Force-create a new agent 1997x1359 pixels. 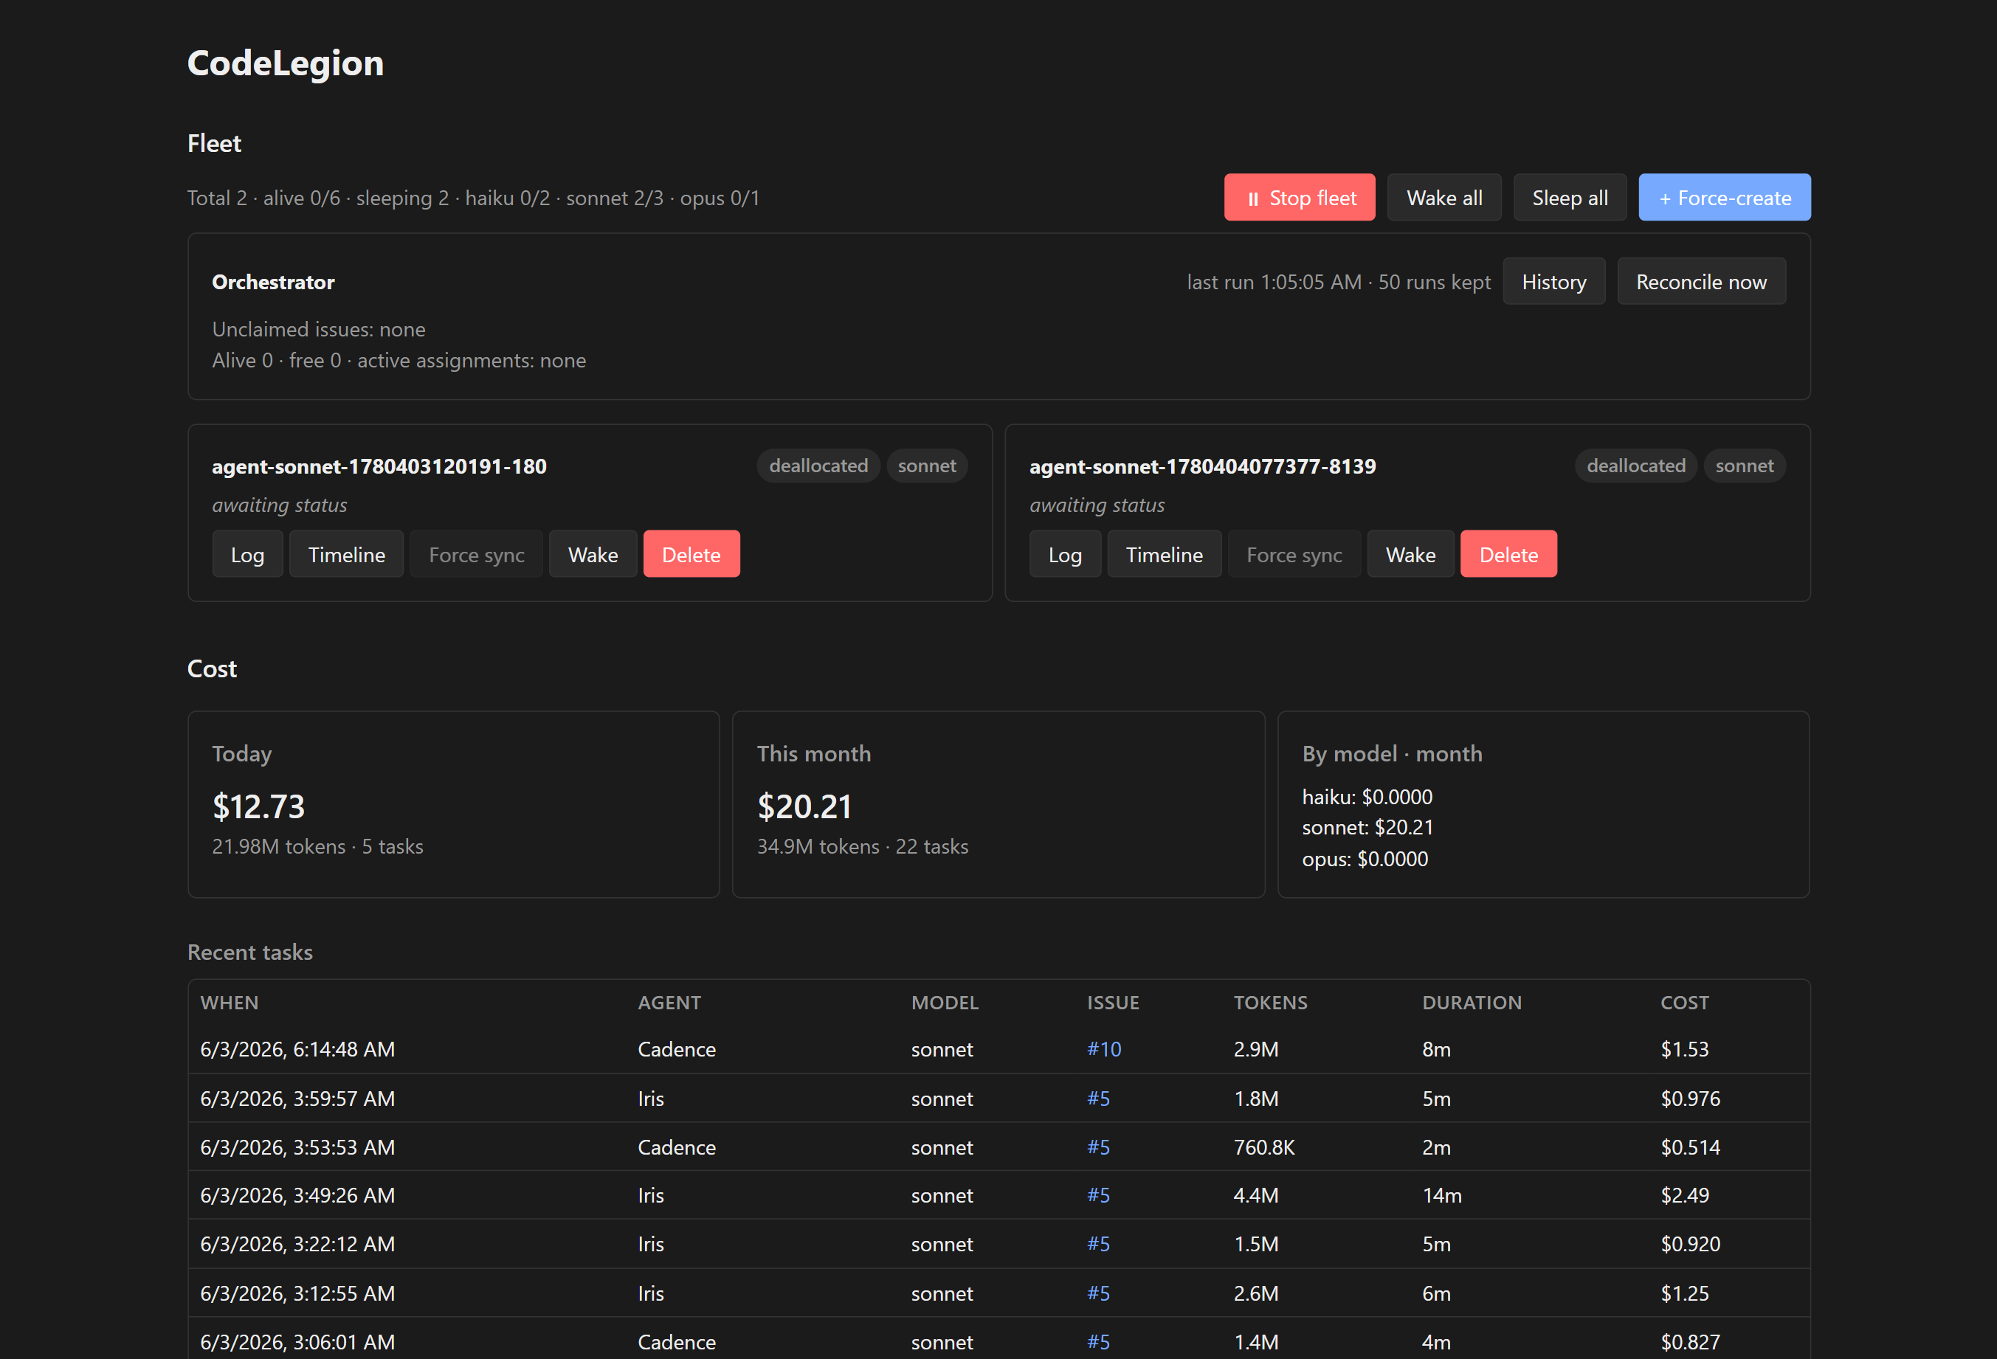click(1725, 198)
